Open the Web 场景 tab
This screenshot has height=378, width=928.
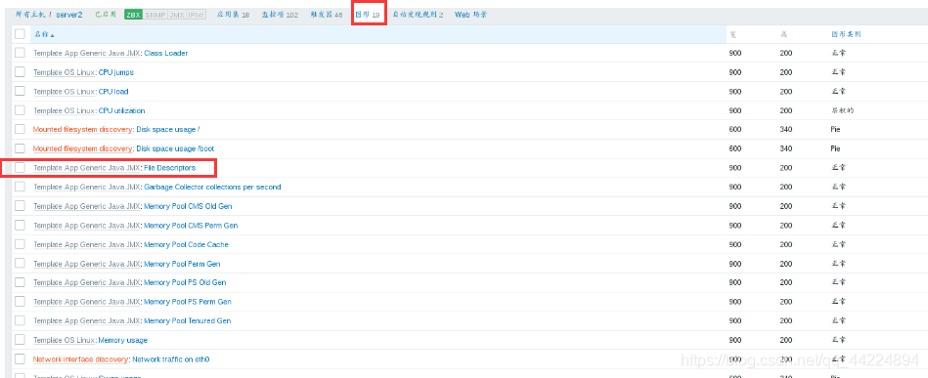click(x=471, y=15)
